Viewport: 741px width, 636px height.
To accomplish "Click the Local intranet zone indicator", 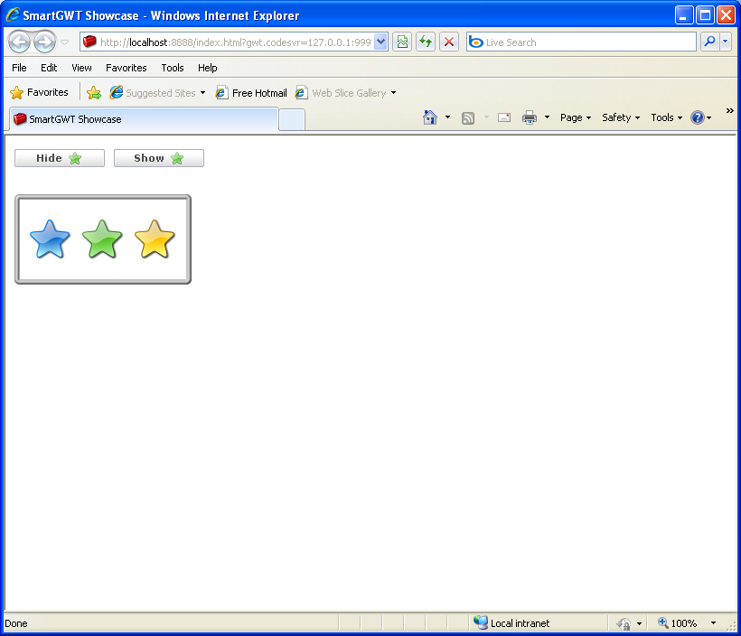I will click(x=511, y=622).
